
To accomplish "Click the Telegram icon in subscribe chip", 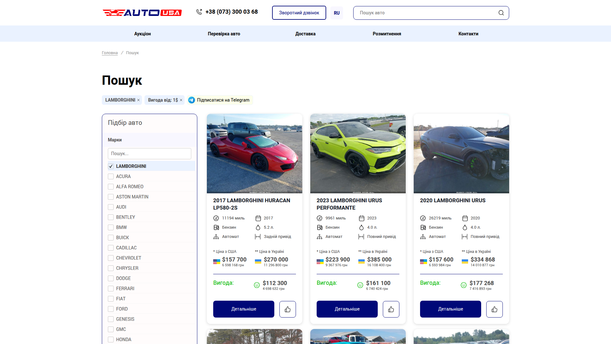I will 192,100.
